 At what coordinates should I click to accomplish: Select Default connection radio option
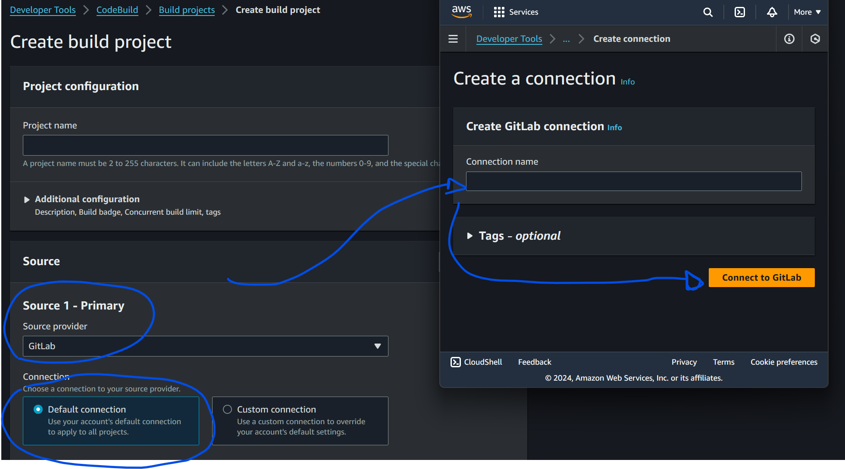click(x=38, y=410)
